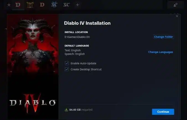187x120 pixels.
Task: Uncheck the Create Desktop Shortcut checkbox
Action: (x=67, y=69)
